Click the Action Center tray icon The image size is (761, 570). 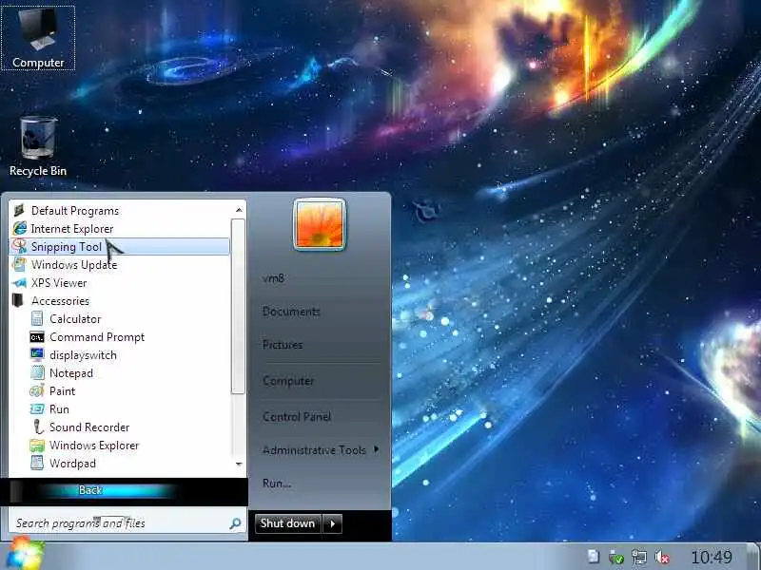(593, 557)
